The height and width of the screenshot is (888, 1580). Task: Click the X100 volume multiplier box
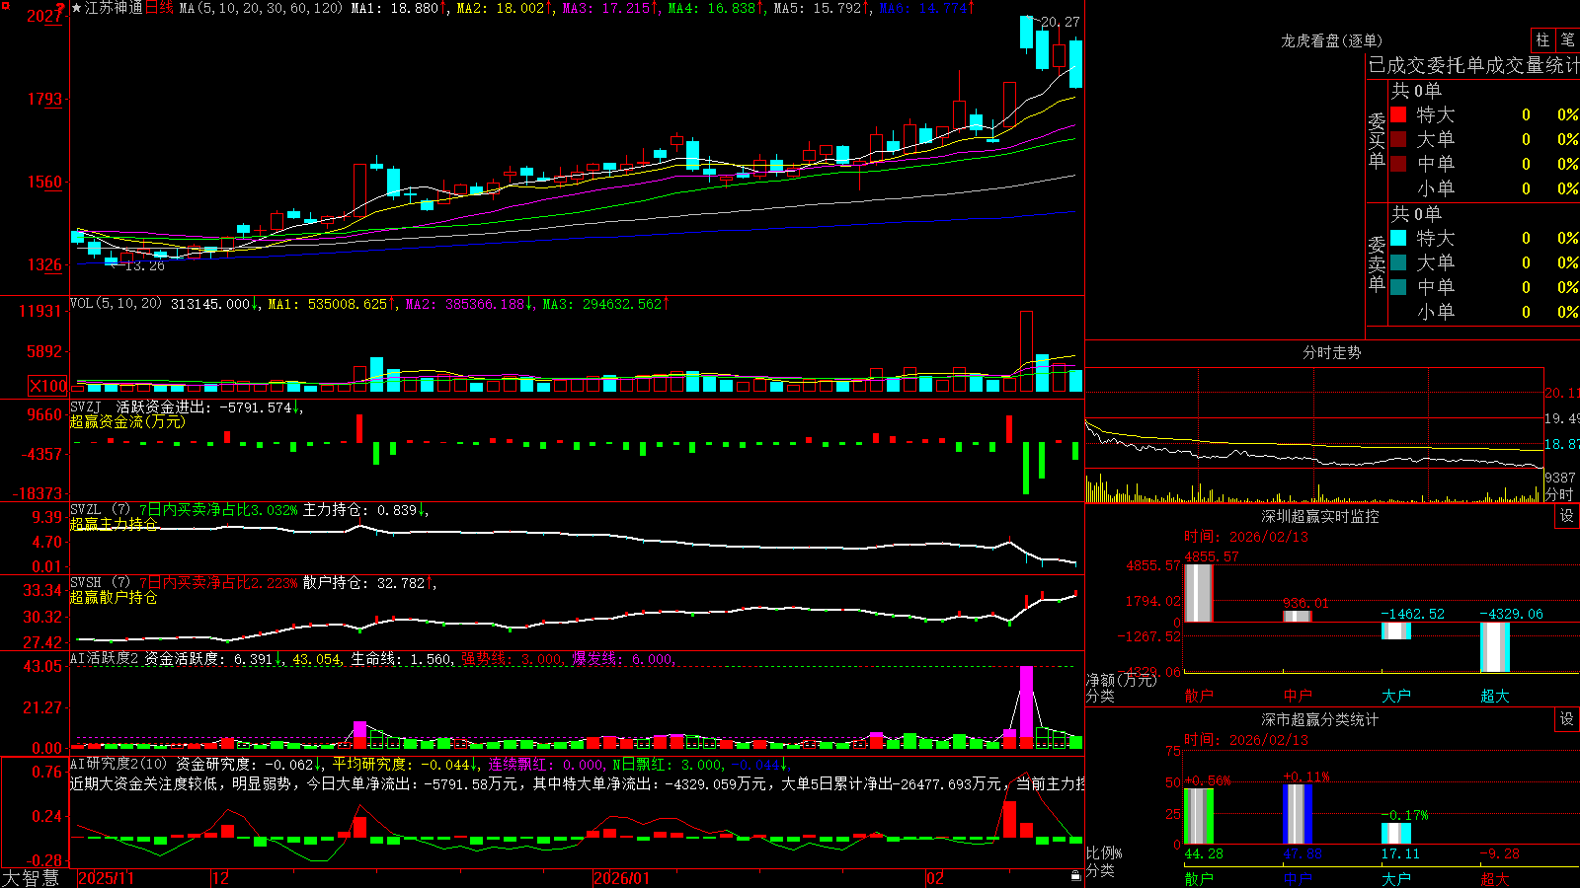point(48,386)
